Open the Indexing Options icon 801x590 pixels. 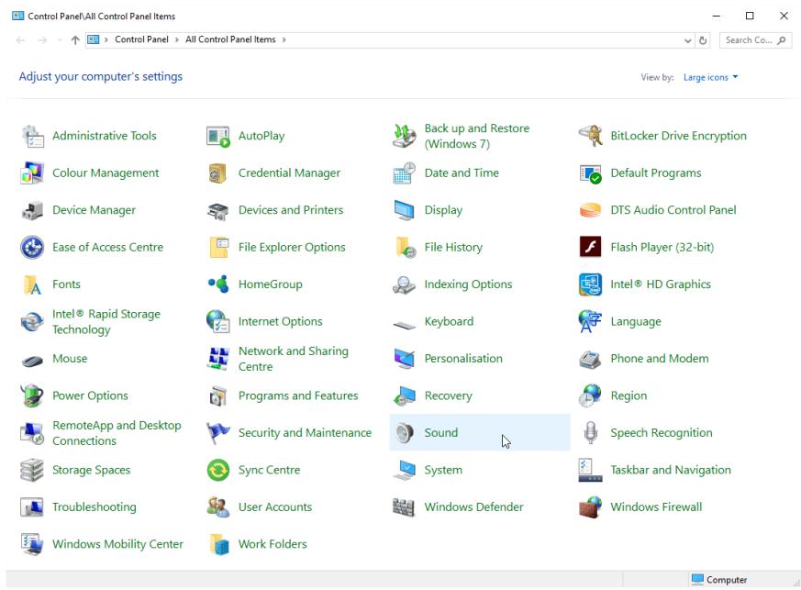click(x=405, y=284)
